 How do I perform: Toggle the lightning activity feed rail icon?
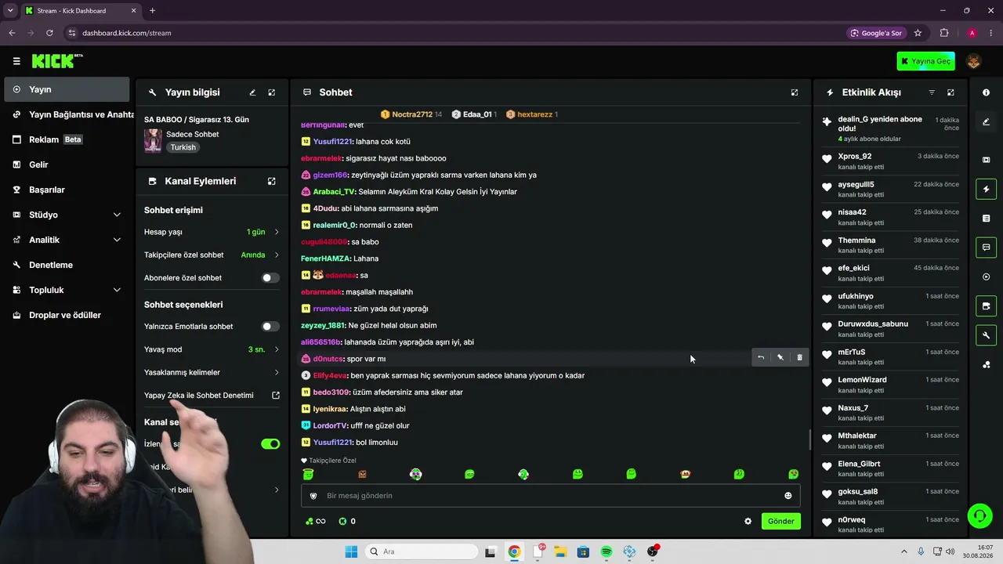(986, 189)
